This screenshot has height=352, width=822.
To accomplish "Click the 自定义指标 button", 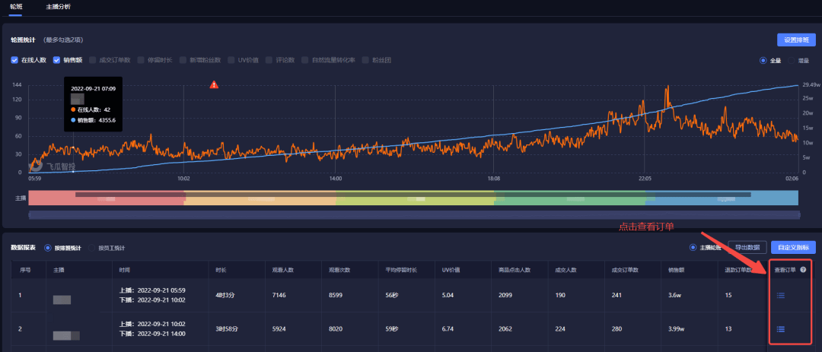I will 793,248.
